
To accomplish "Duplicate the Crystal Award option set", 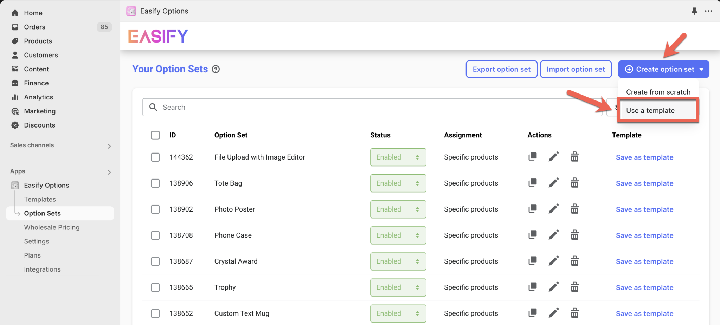I will pos(532,261).
